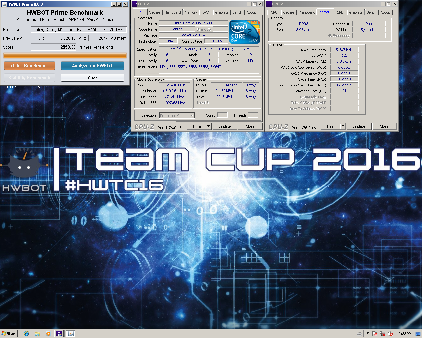Click the taskbar clock showing 2:38 PM
Screen dimensions: 422x338
[405, 334]
